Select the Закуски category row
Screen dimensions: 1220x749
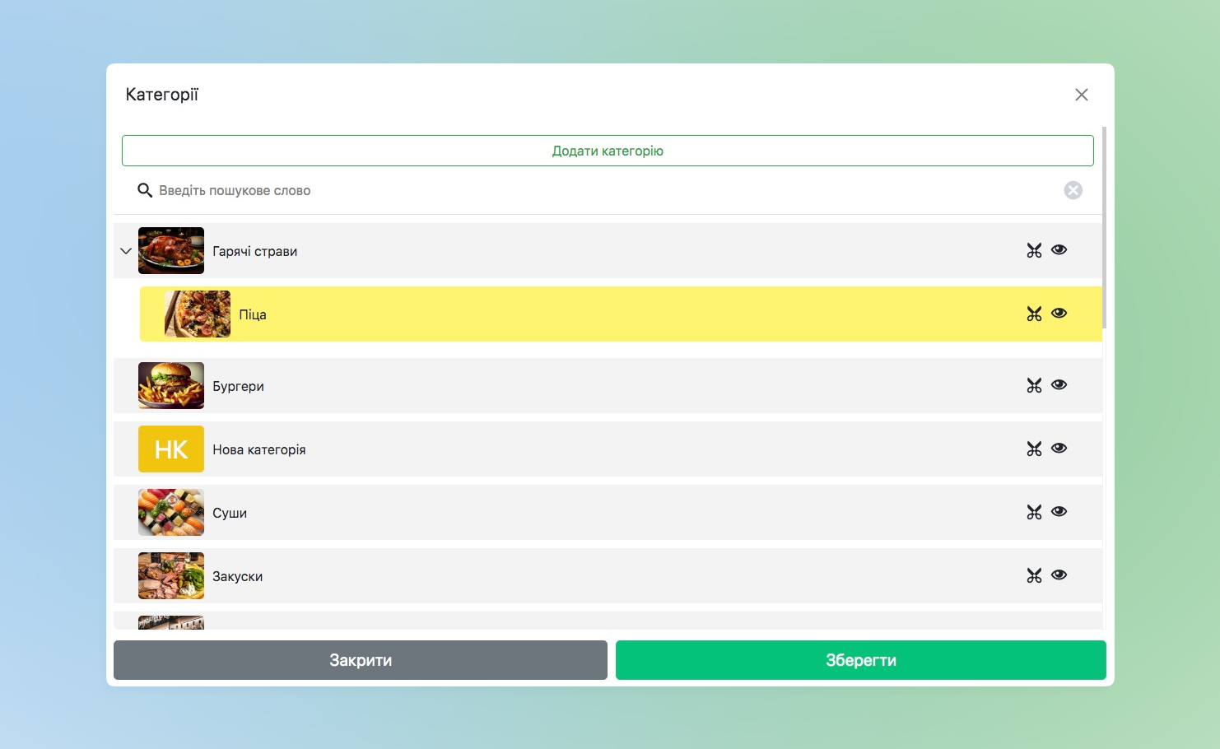576,576
